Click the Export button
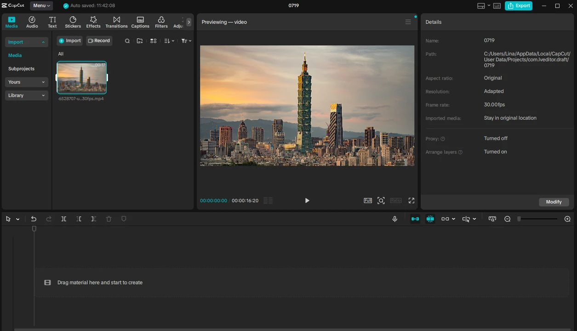 (x=519, y=6)
